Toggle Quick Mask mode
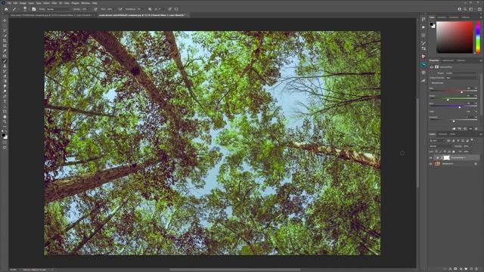484x272 pixels. click(5, 143)
